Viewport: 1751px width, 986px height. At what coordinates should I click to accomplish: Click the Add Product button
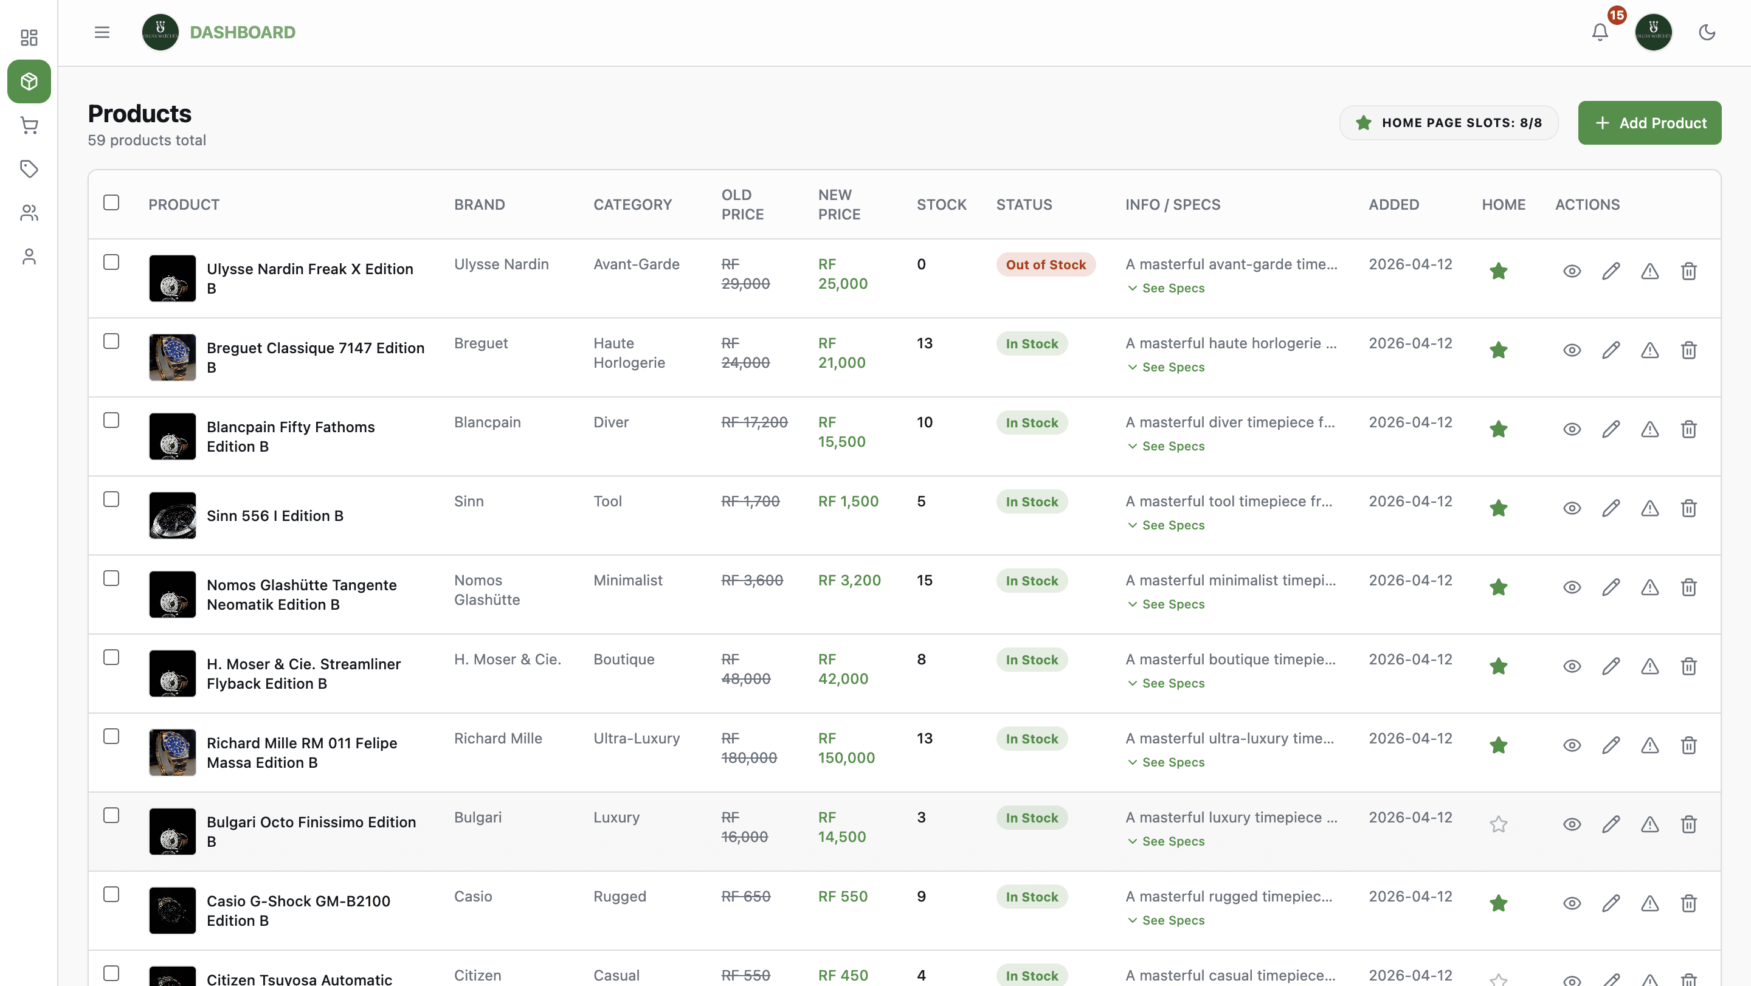point(1649,122)
